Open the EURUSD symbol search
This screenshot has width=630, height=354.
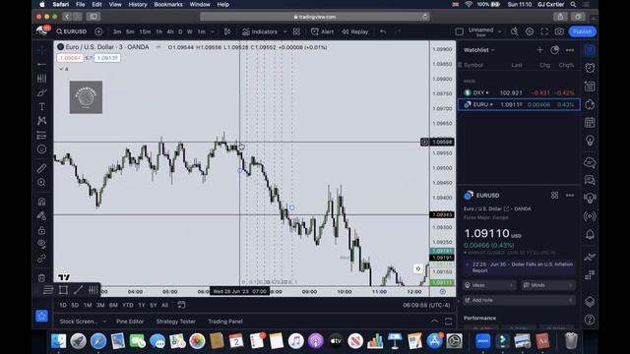[72, 31]
